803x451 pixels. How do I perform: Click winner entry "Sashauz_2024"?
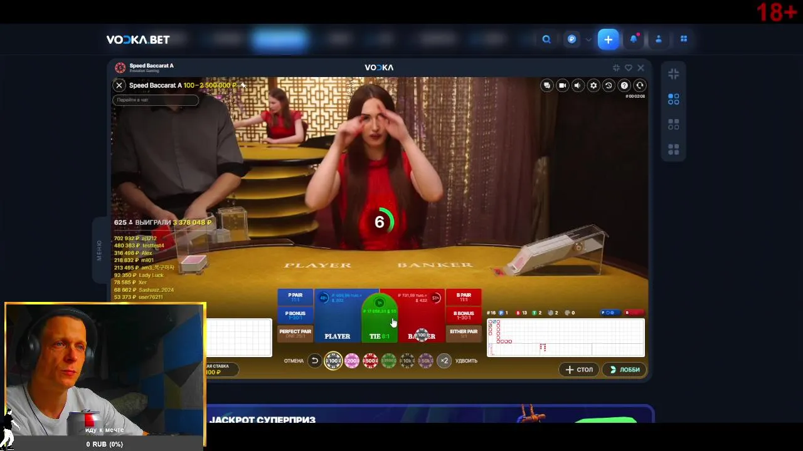click(x=144, y=290)
